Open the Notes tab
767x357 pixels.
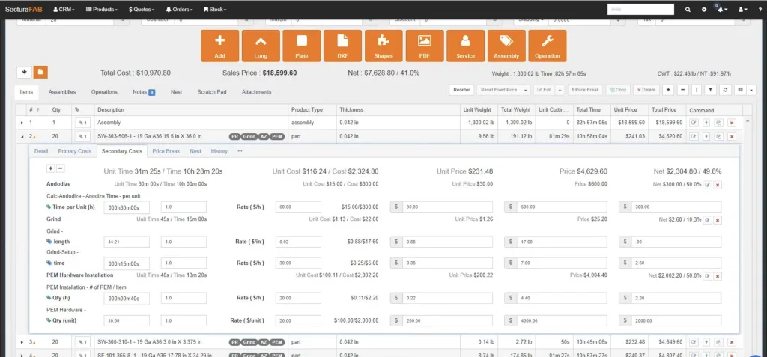coord(144,92)
